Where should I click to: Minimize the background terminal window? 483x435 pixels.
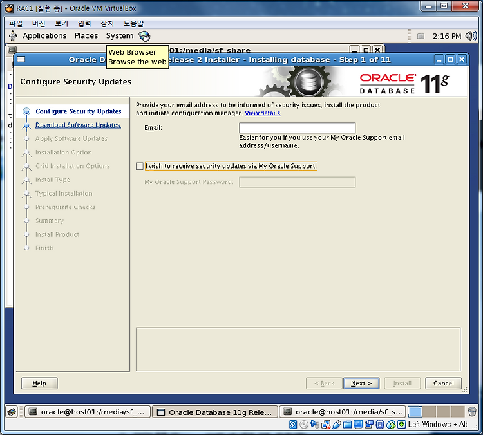tap(355, 50)
